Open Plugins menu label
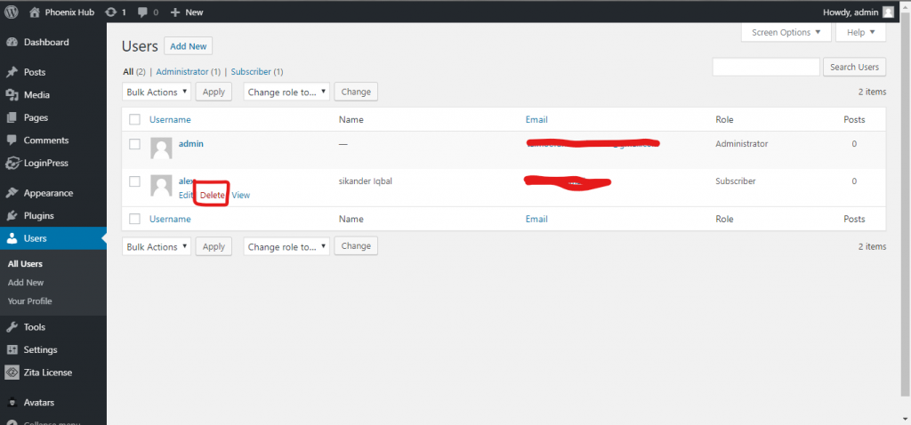This screenshot has height=425, width=911. pos(39,215)
